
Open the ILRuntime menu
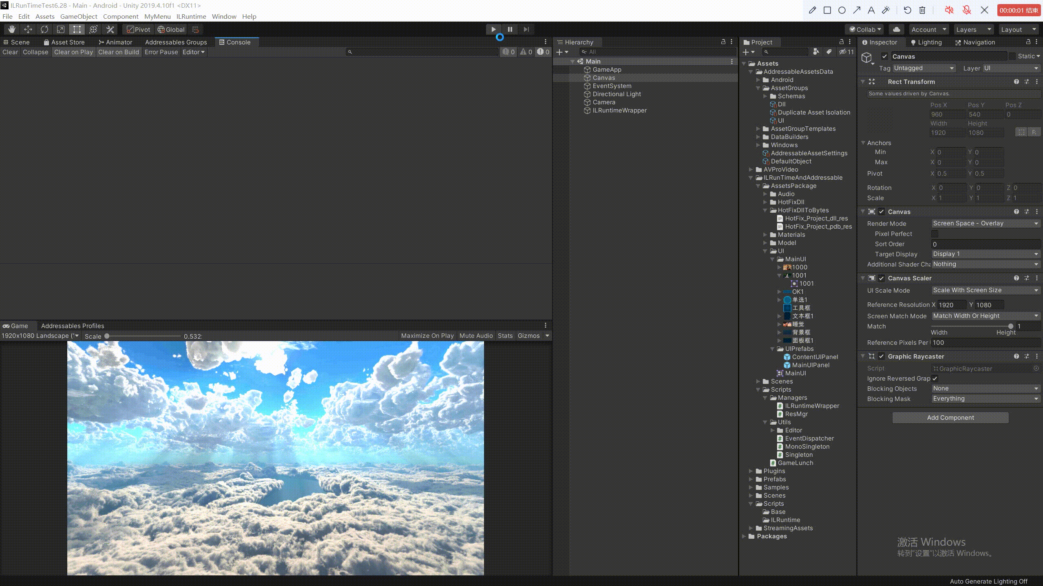[x=191, y=16]
